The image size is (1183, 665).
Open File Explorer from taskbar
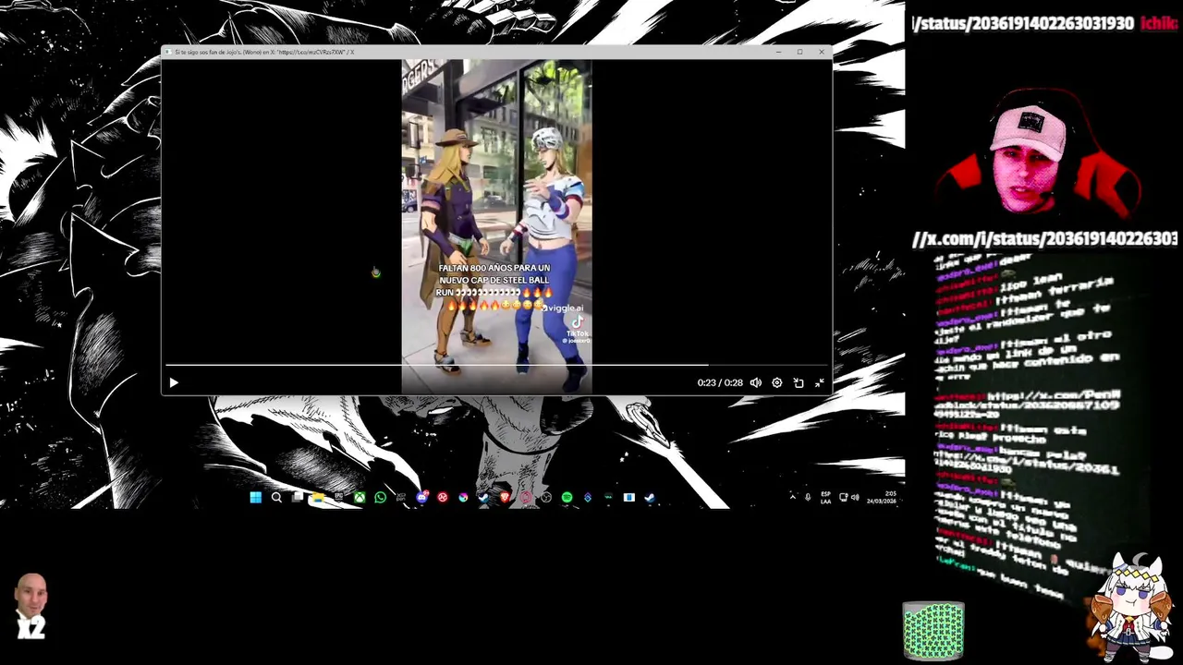[318, 498]
